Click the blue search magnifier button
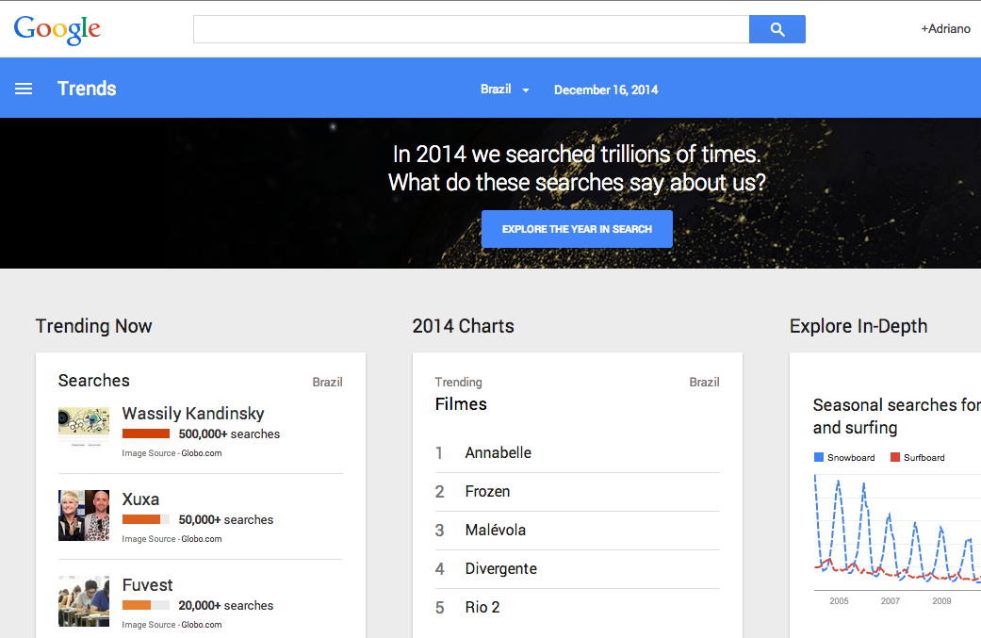The image size is (981, 638). tap(777, 29)
